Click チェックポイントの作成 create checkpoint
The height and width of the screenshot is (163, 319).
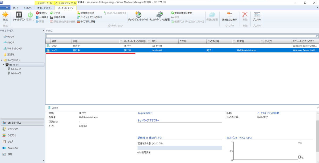coord(138,16)
